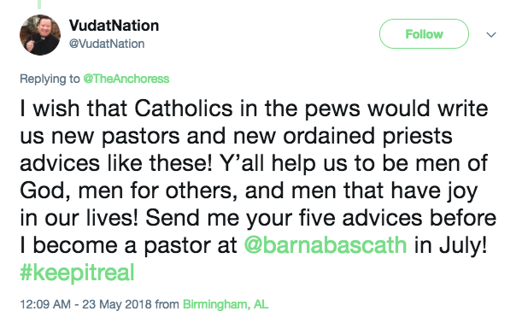Open the @TheAnchoress reply mention
The height and width of the screenshot is (323, 528).
(126, 79)
